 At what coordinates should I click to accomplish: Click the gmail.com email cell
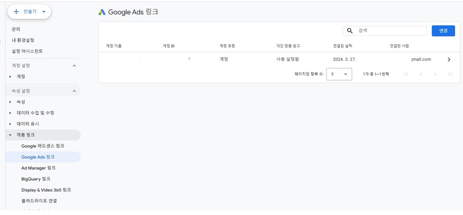click(421, 59)
